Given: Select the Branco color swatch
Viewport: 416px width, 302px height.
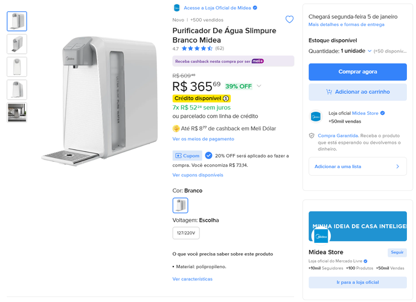Looking at the screenshot, I should coord(181,205).
